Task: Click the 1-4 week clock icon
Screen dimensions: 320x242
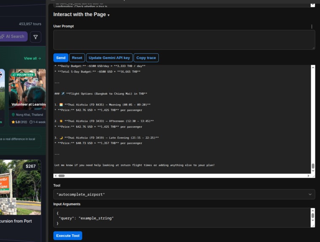Action: (x=31, y=122)
